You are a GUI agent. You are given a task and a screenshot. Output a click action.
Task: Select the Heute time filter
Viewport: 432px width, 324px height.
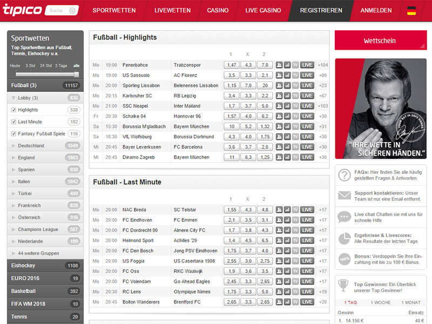coord(15,65)
